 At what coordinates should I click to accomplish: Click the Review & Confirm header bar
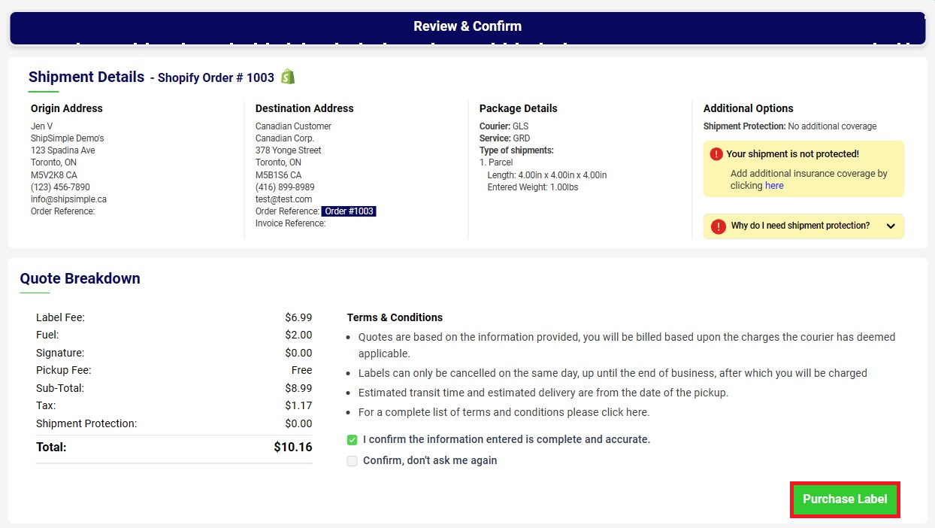coord(467,27)
